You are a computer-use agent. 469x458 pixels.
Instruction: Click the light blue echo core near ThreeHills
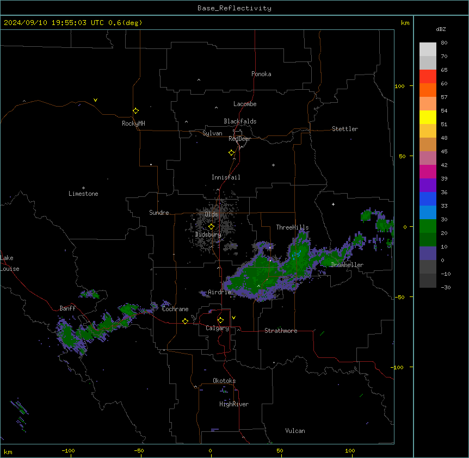tap(297, 255)
